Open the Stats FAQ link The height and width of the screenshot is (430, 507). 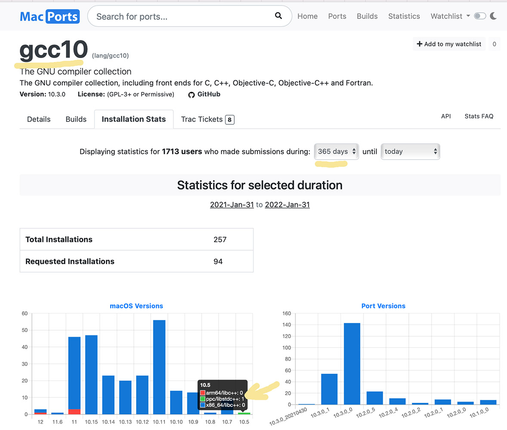pos(479,116)
